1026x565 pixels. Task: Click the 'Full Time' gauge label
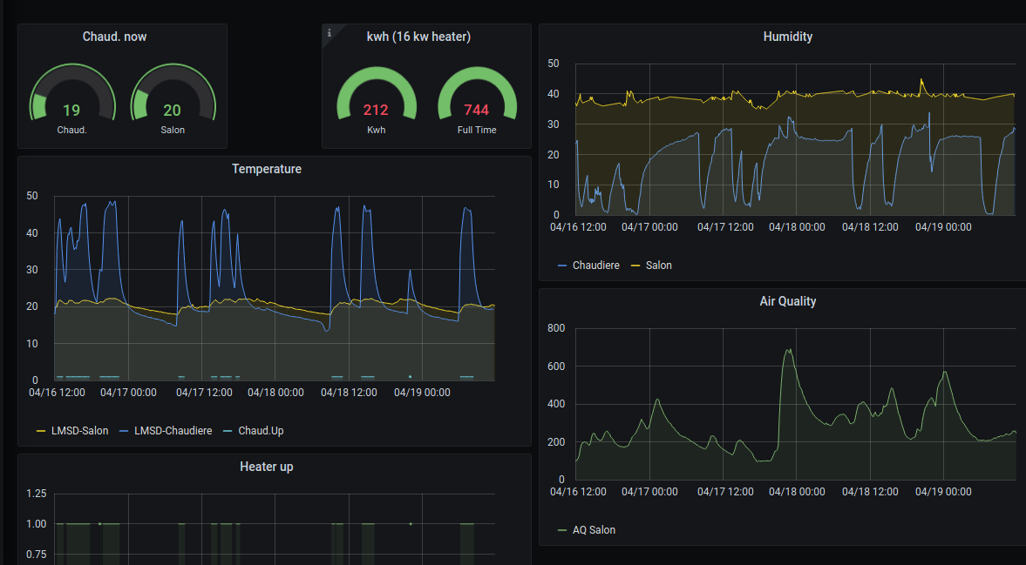pos(476,130)
